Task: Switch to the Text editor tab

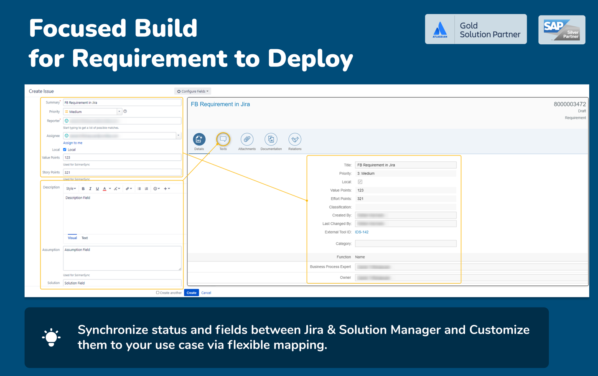Action: point(84,238)
